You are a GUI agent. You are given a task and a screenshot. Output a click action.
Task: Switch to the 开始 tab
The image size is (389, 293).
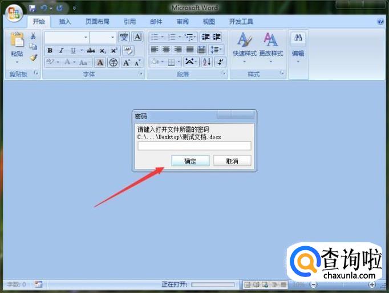tap(39, 22)
